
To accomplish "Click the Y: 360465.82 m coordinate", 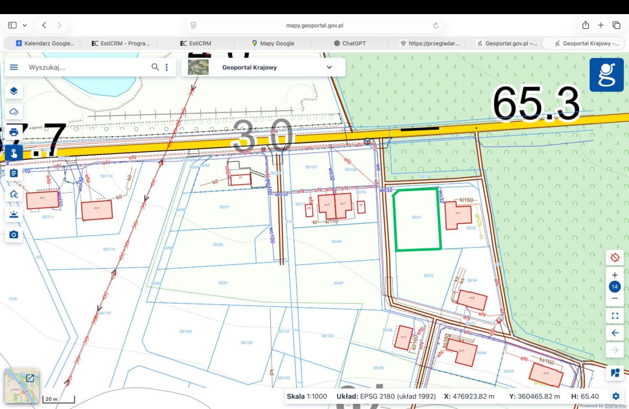I will (535, 396).
